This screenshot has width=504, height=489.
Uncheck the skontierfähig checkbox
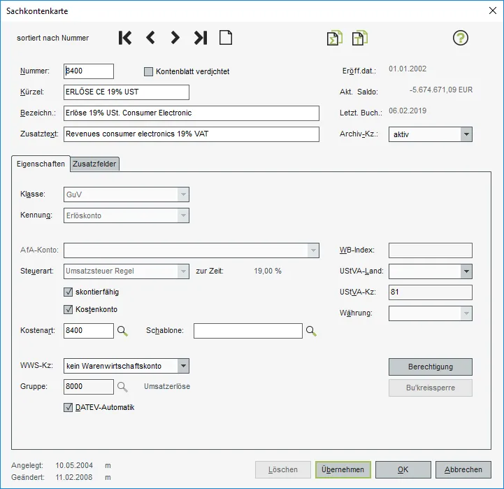68,292
